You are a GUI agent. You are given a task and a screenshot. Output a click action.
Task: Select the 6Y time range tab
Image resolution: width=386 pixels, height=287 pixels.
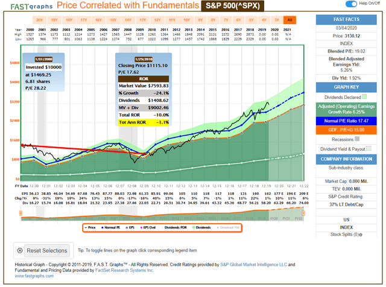tap(239, 20)
